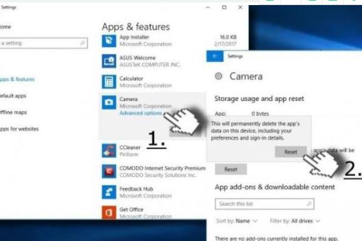Select Apps for websites in the sidebar
The height and width of the screenshot is (241, 362).
click(x=19, y=129)
